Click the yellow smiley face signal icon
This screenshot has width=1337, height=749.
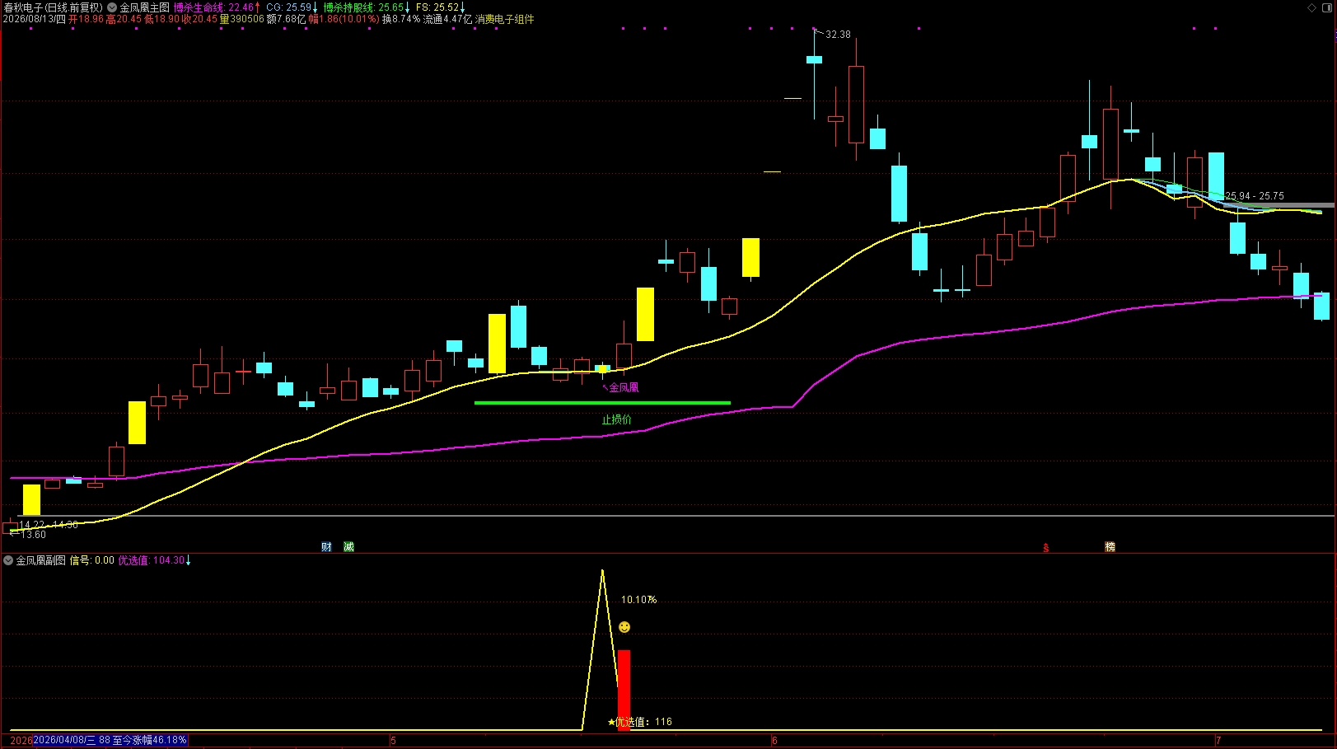[624, 628]
